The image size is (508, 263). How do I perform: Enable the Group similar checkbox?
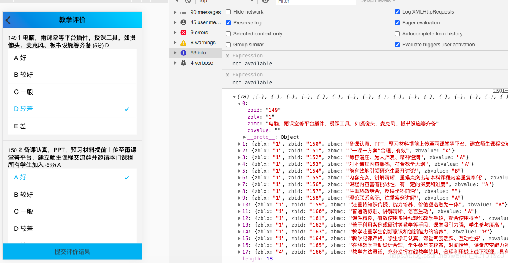(x=228, y=45)
